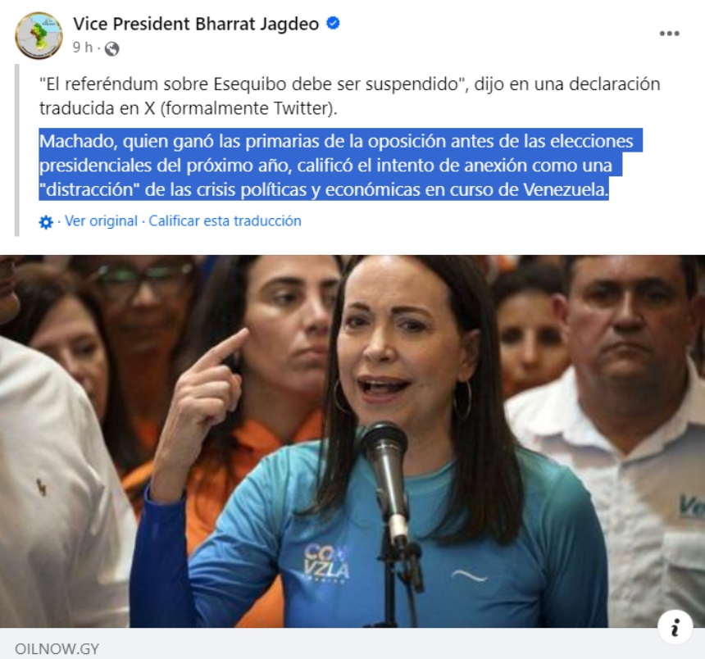Select "Calificar esta traducción" link
The width and height of the screenshot is (705, 659).
pyautogui.click(x=225, y=220)
